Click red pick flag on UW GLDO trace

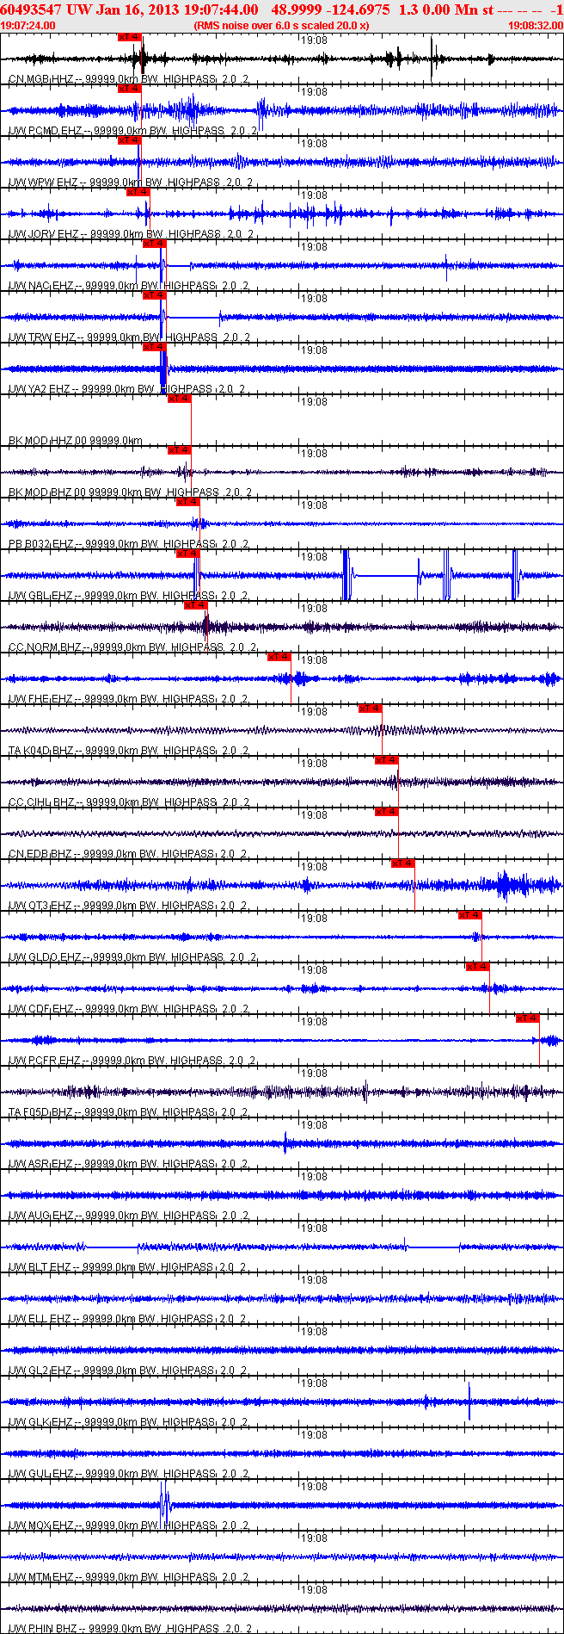coord(470,915)
